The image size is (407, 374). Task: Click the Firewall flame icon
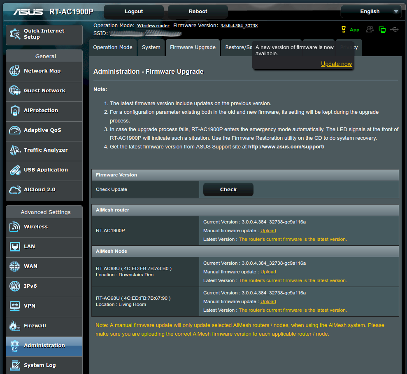pyautogui.click(x=15, y=326)
